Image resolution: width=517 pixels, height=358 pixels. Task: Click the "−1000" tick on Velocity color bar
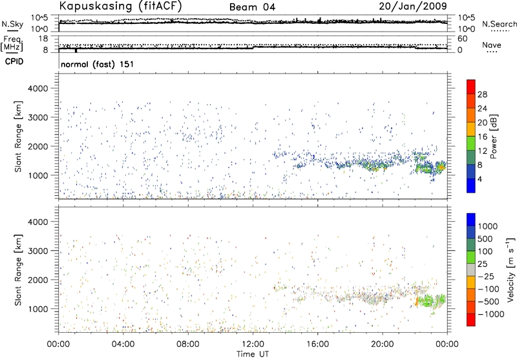[491, 314]
